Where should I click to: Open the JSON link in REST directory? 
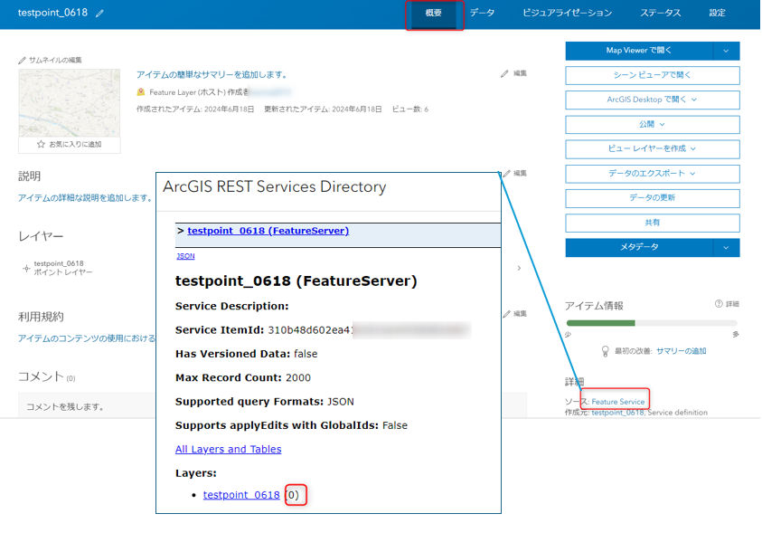point(185,256)
